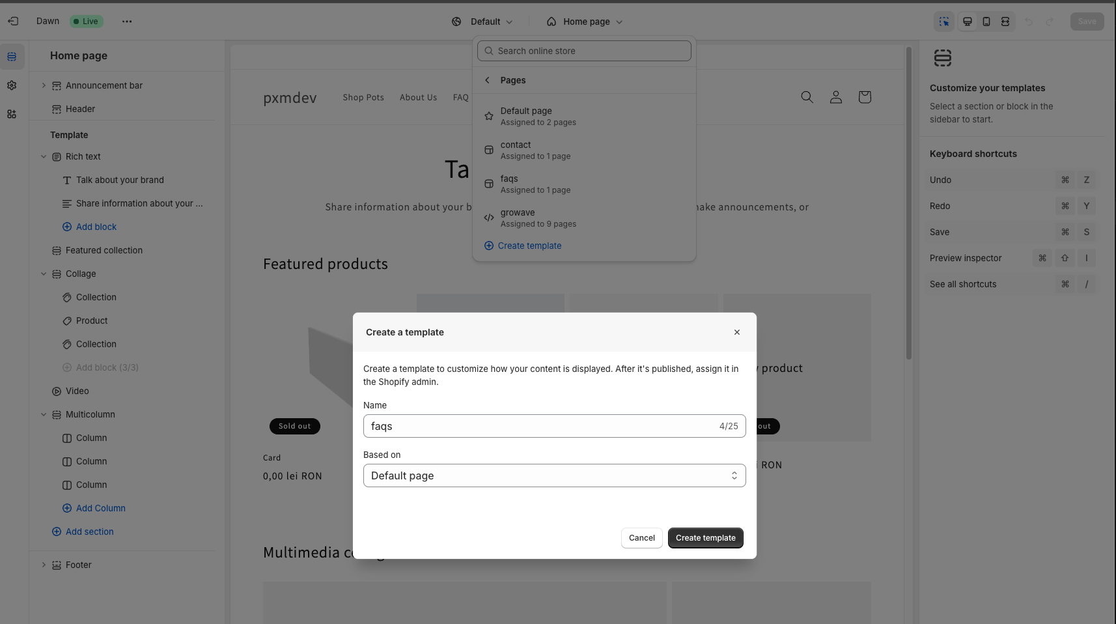Collapse the Rich text section
The width and height of the screenshot is (1116, 624).
pyautogui.click(x=44, y=156)
